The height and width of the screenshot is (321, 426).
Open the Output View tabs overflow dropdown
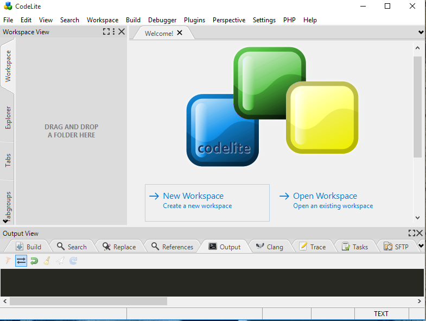pos(421,246)
